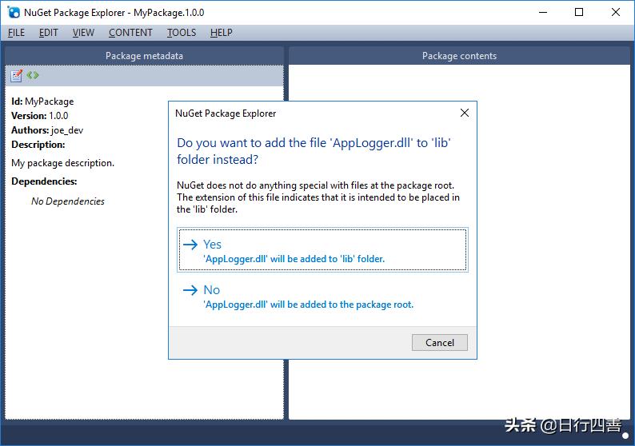This screenshot has height=446, width=635.
Task: Click the NuGet Package Explorer app icon
Action: point(14,13)
